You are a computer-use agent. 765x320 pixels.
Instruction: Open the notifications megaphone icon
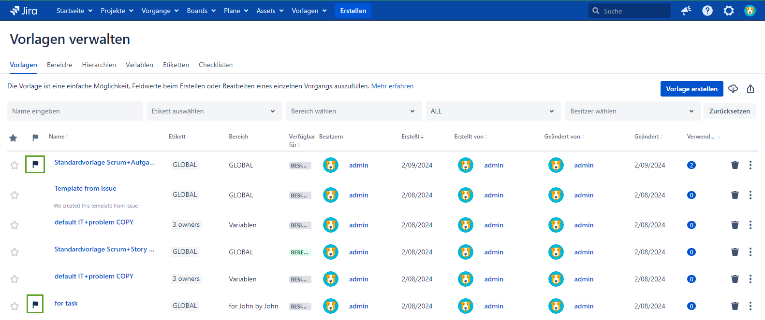tap(686, 11)
